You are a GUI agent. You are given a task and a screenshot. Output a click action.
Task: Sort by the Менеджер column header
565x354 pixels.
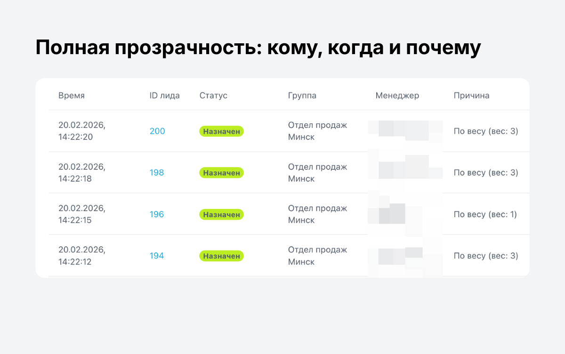click(x=397, y=96)
